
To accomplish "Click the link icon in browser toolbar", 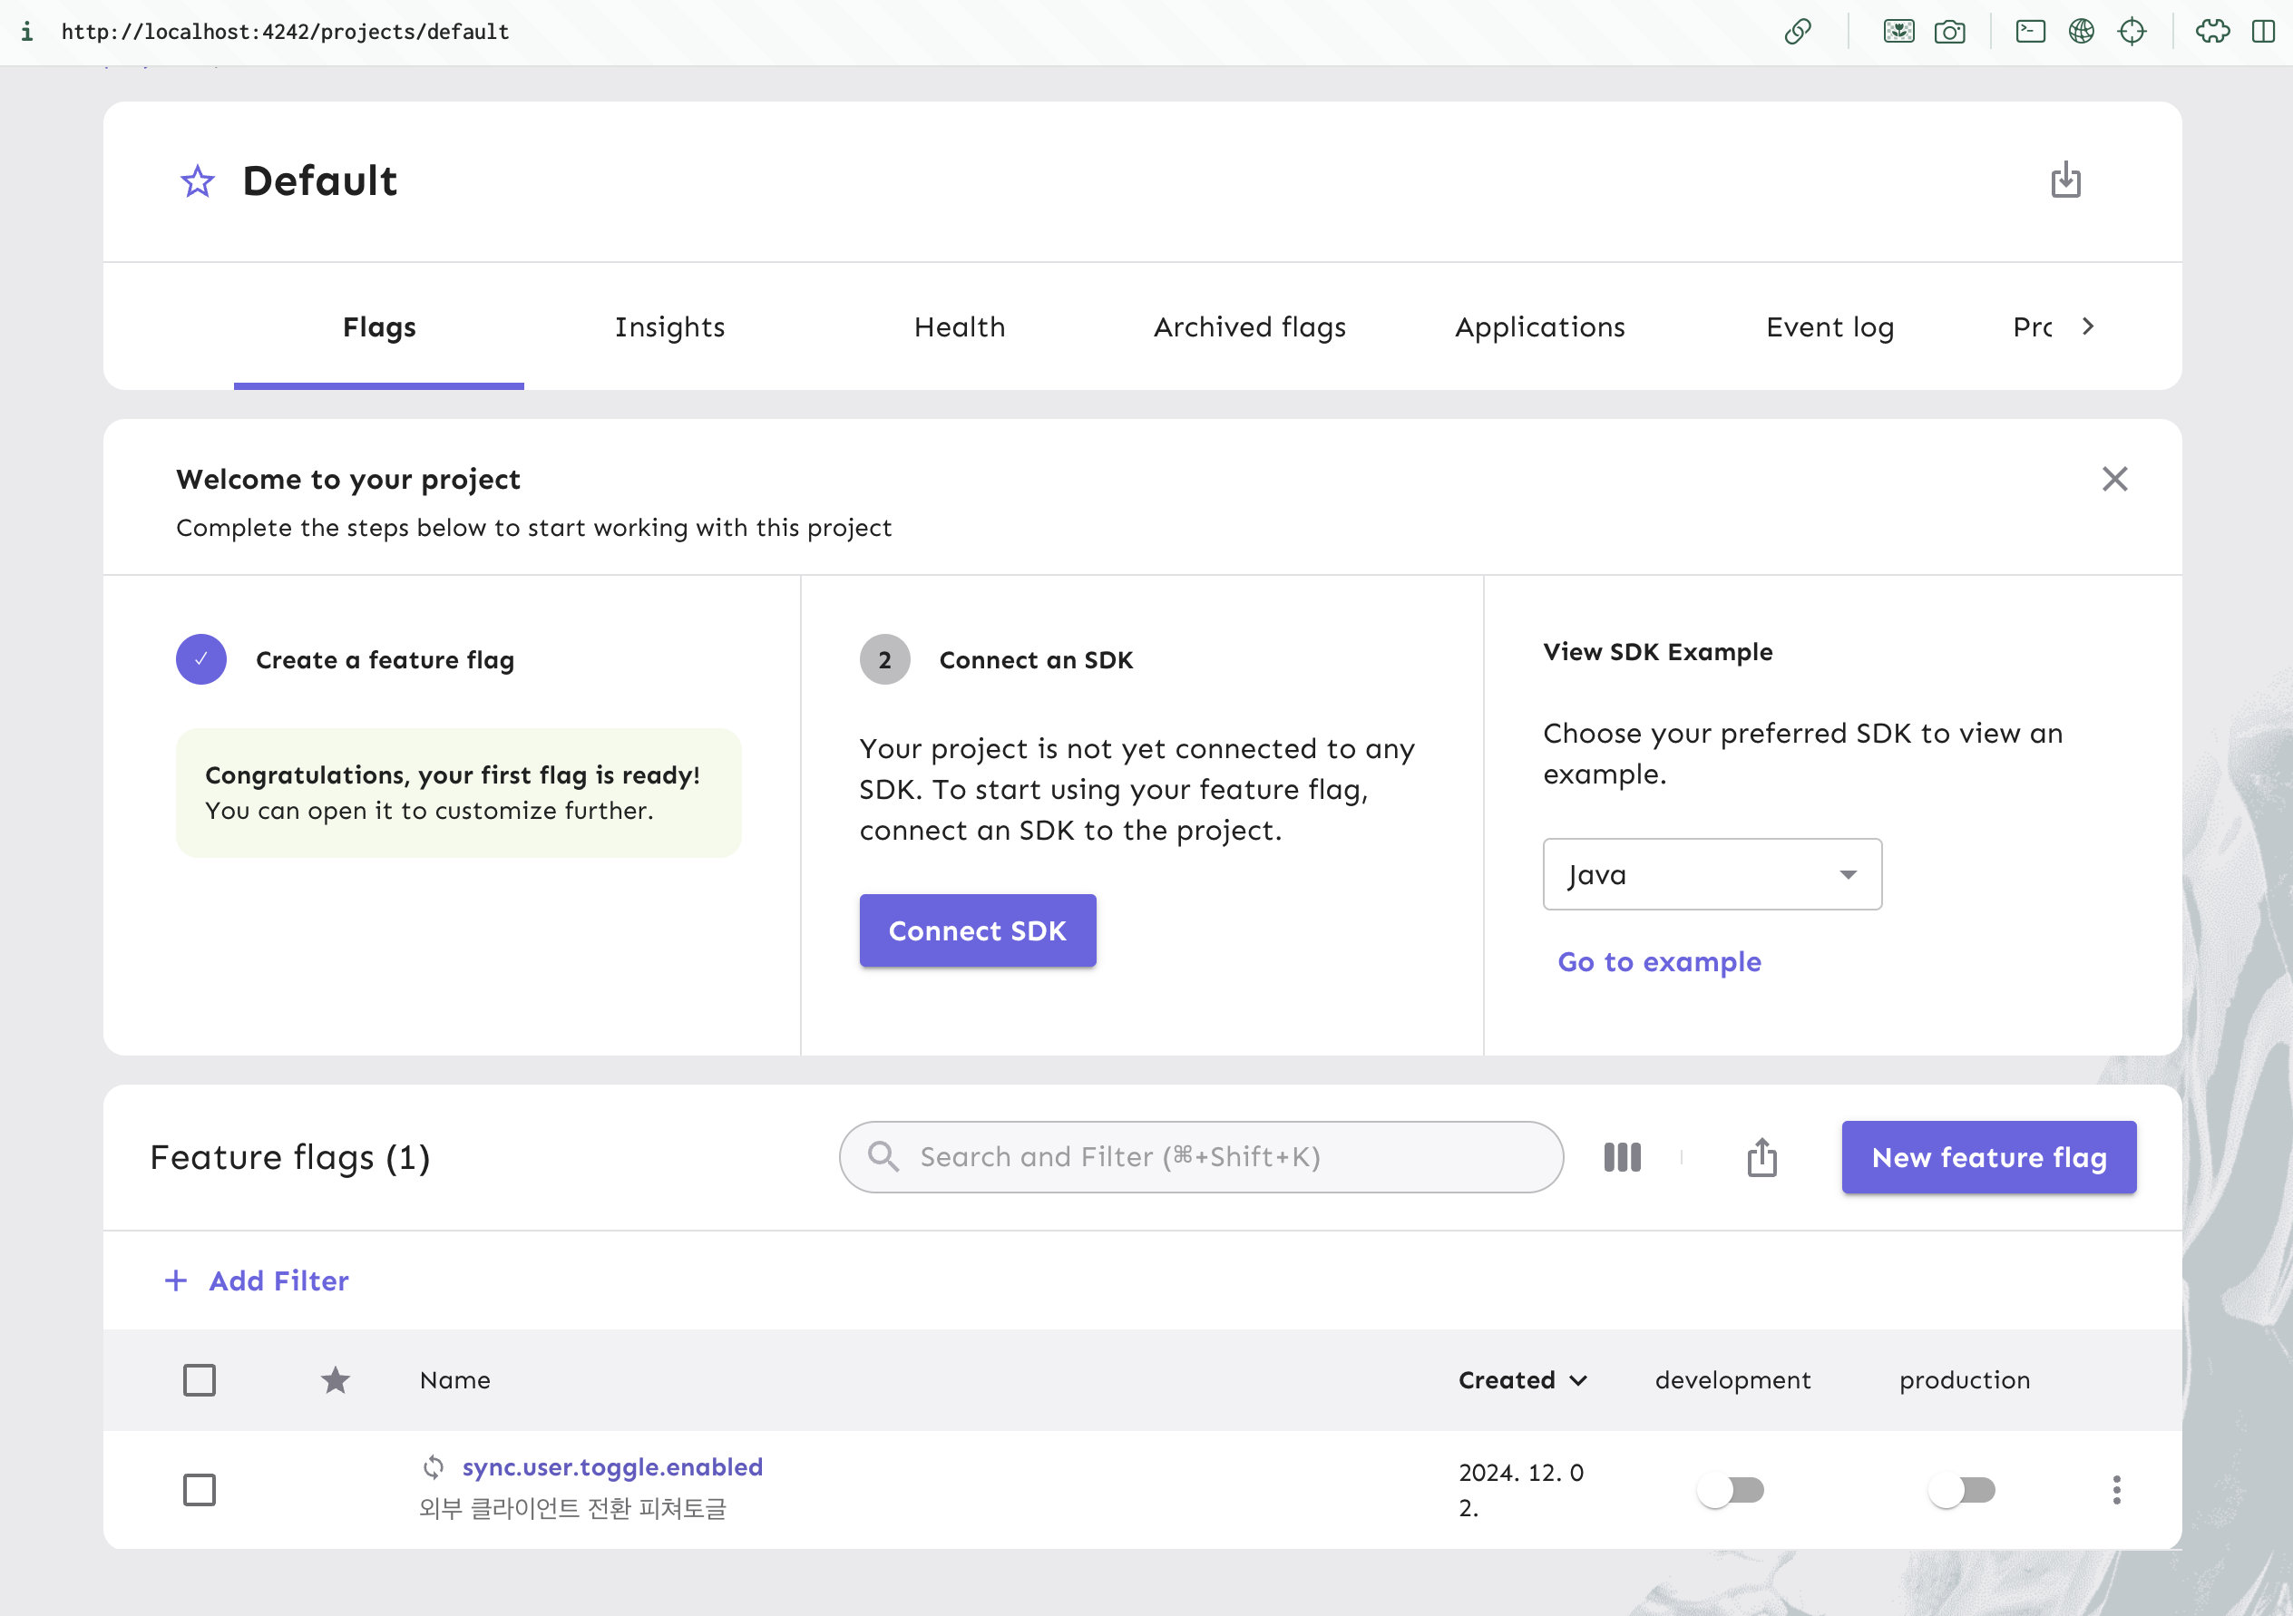I will click(x=1798, y=32).
